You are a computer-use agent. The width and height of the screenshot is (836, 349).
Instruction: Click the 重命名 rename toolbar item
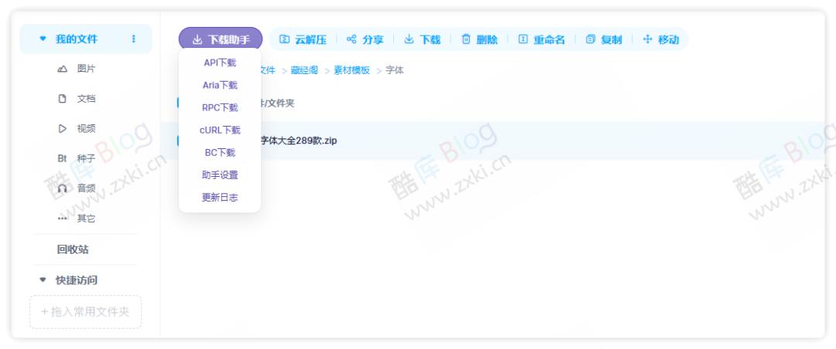point(541,39)
